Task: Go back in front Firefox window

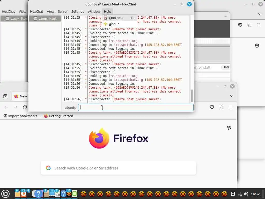Action: (x=6, y=107)
